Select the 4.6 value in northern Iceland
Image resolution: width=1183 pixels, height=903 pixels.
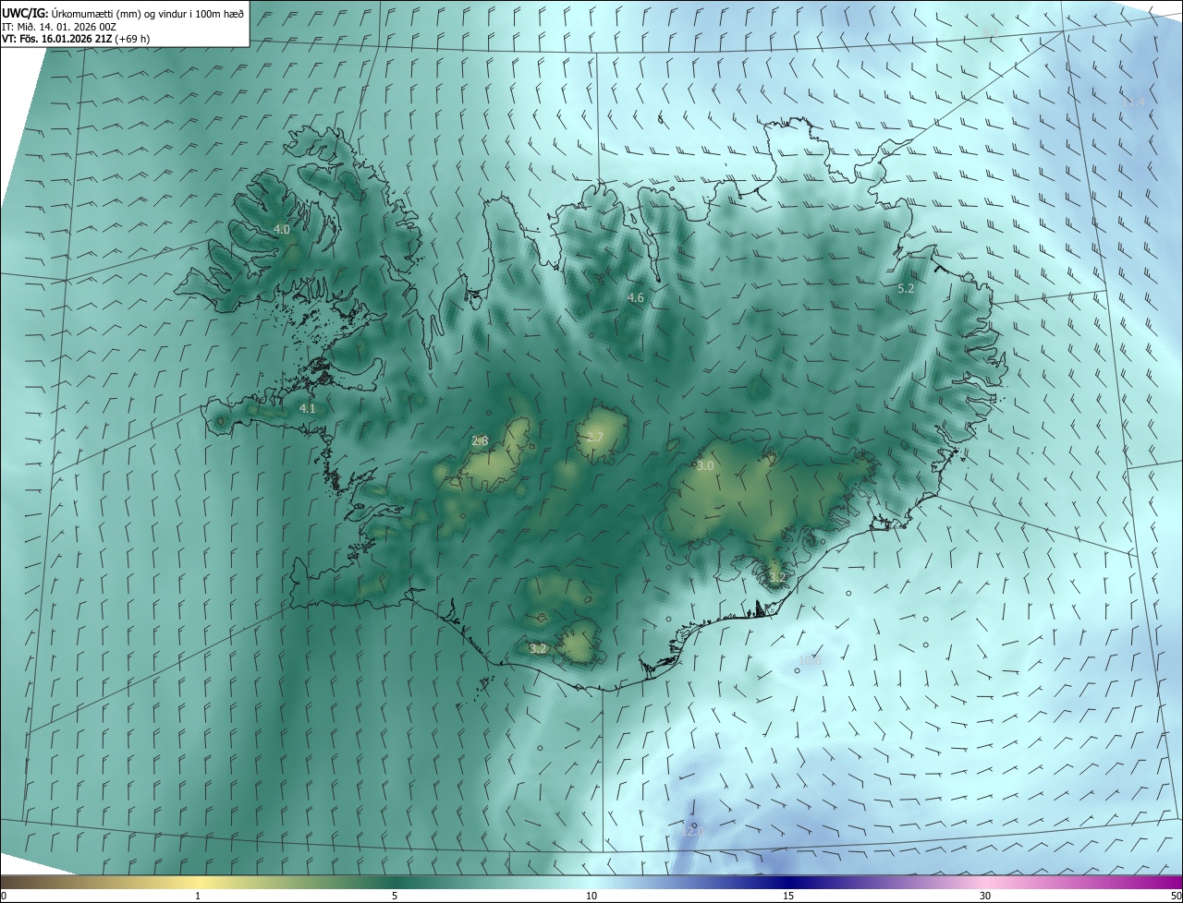click(x=636, y=297)
